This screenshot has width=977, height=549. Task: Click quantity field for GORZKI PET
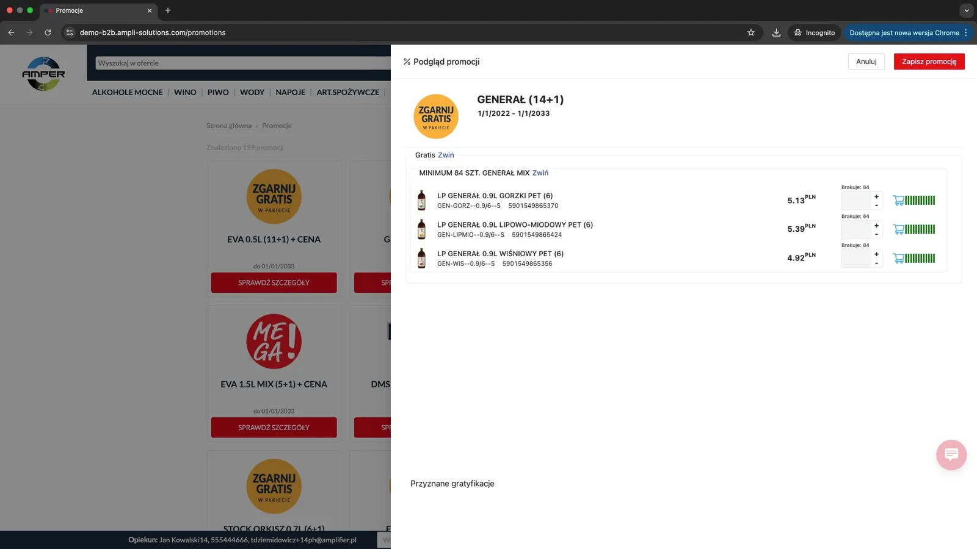(x=856, y=201)
